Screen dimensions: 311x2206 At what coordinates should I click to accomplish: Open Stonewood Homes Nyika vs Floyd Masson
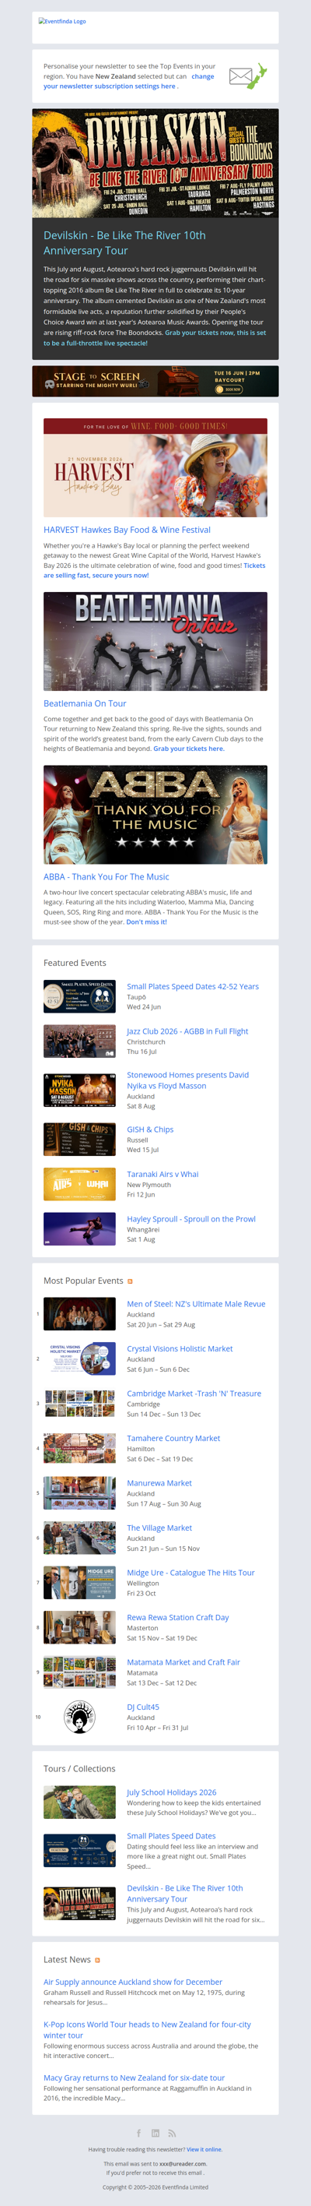[188, 1080]
